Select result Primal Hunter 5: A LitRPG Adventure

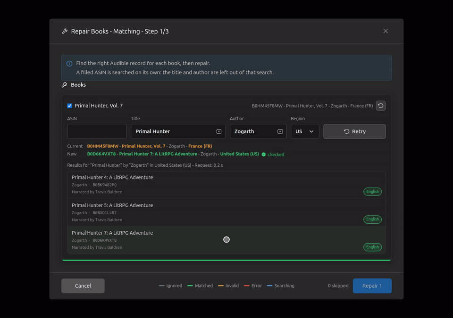[226, 212]
